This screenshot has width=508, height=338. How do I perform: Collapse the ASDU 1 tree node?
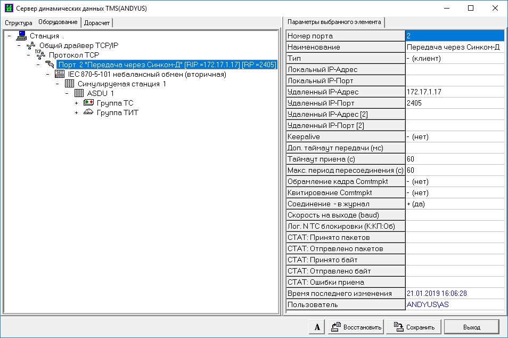tap(67, 93)
